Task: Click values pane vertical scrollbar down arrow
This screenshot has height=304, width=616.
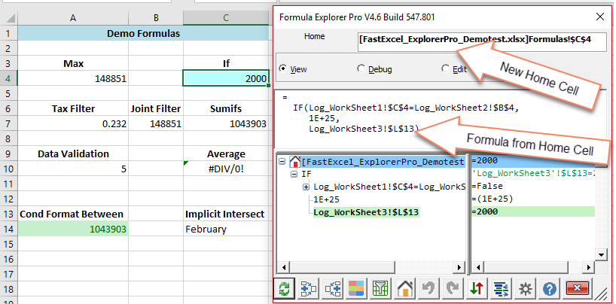Action: click(601, 255)
